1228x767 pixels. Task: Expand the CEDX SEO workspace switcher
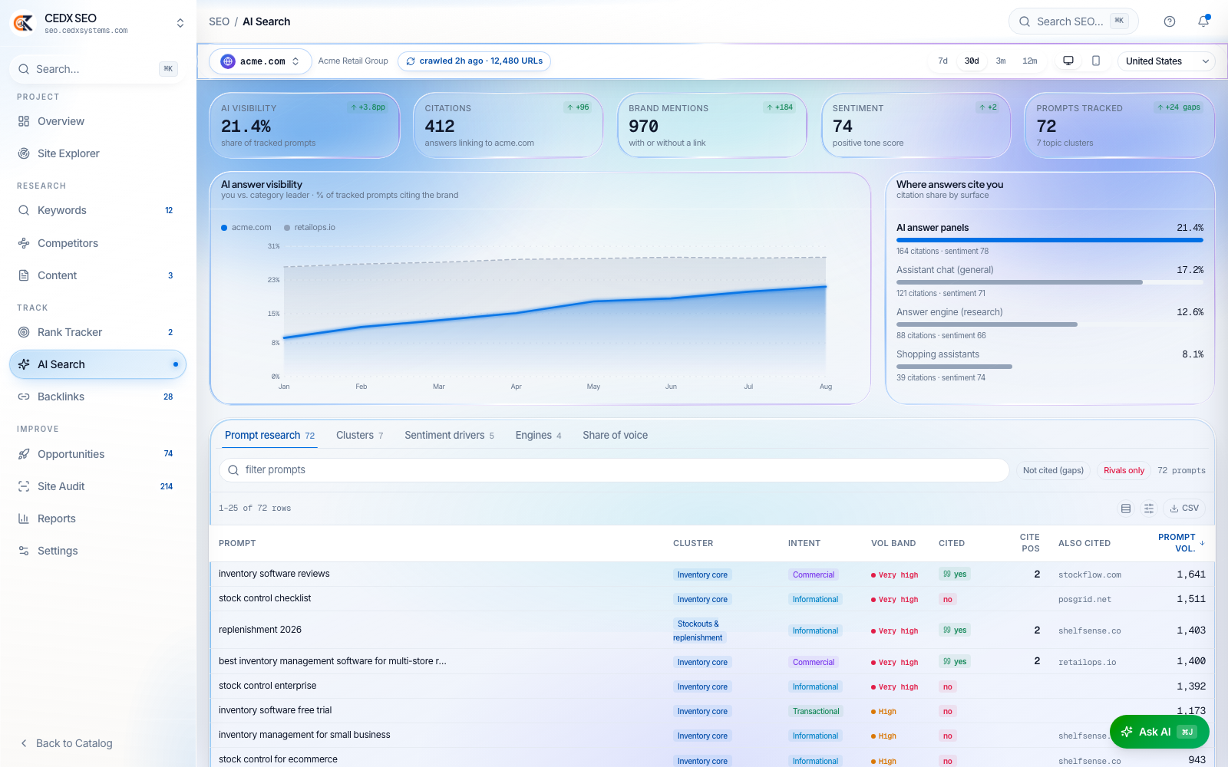click(x=180, y=23)
